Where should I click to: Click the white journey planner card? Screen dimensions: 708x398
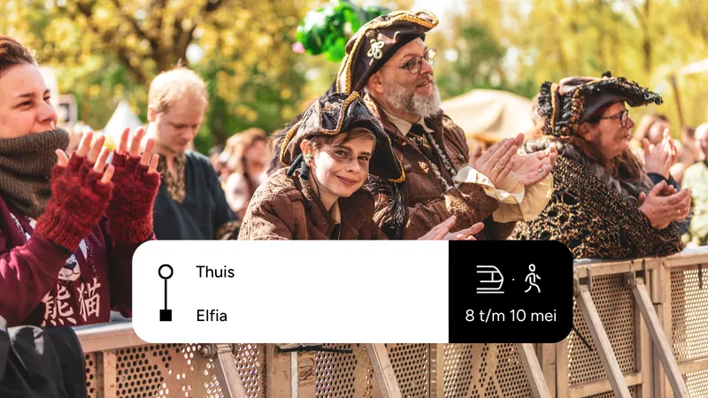click(290, 292)
